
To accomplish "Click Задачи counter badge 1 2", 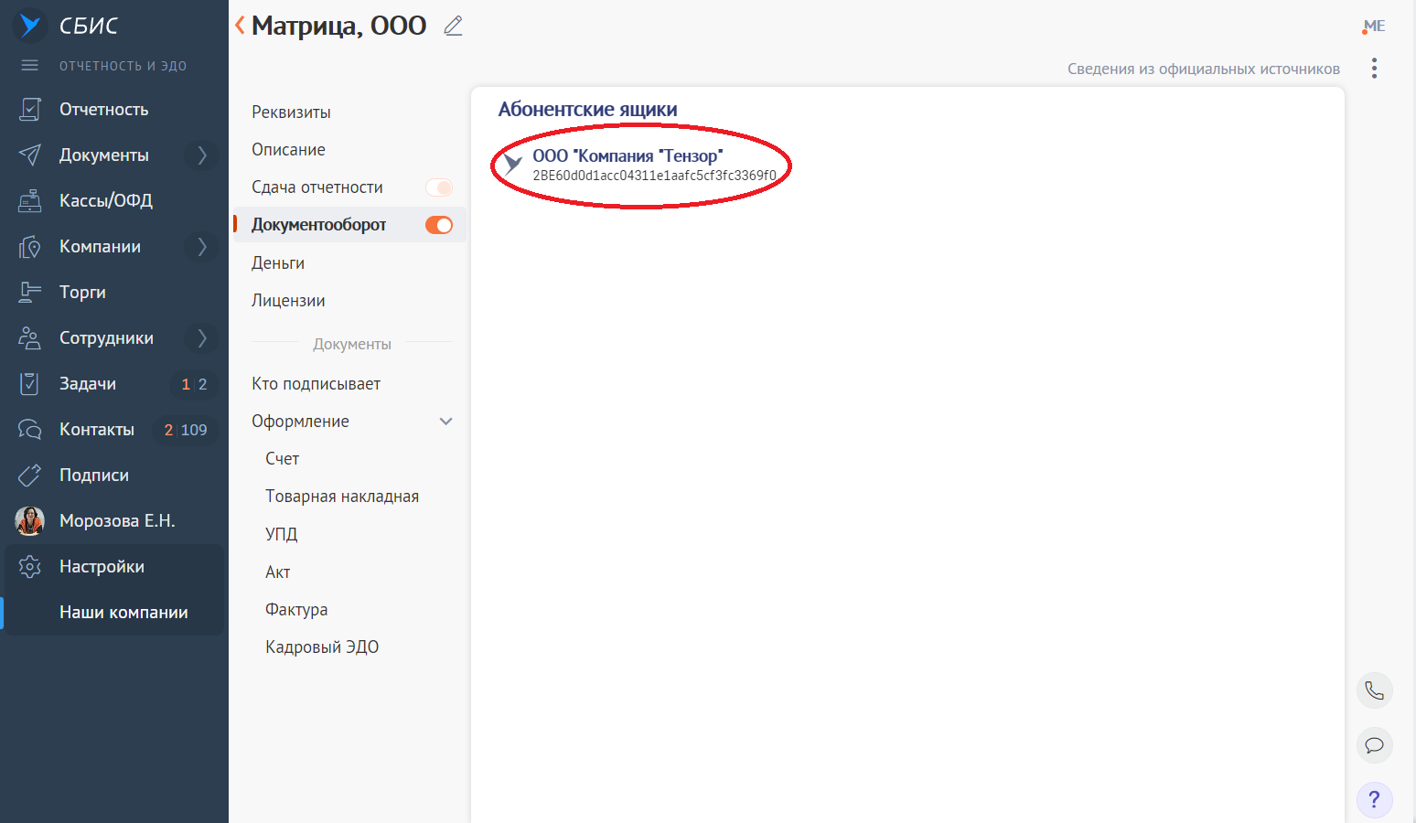I will pyautogui.click(x=194, y=384).
